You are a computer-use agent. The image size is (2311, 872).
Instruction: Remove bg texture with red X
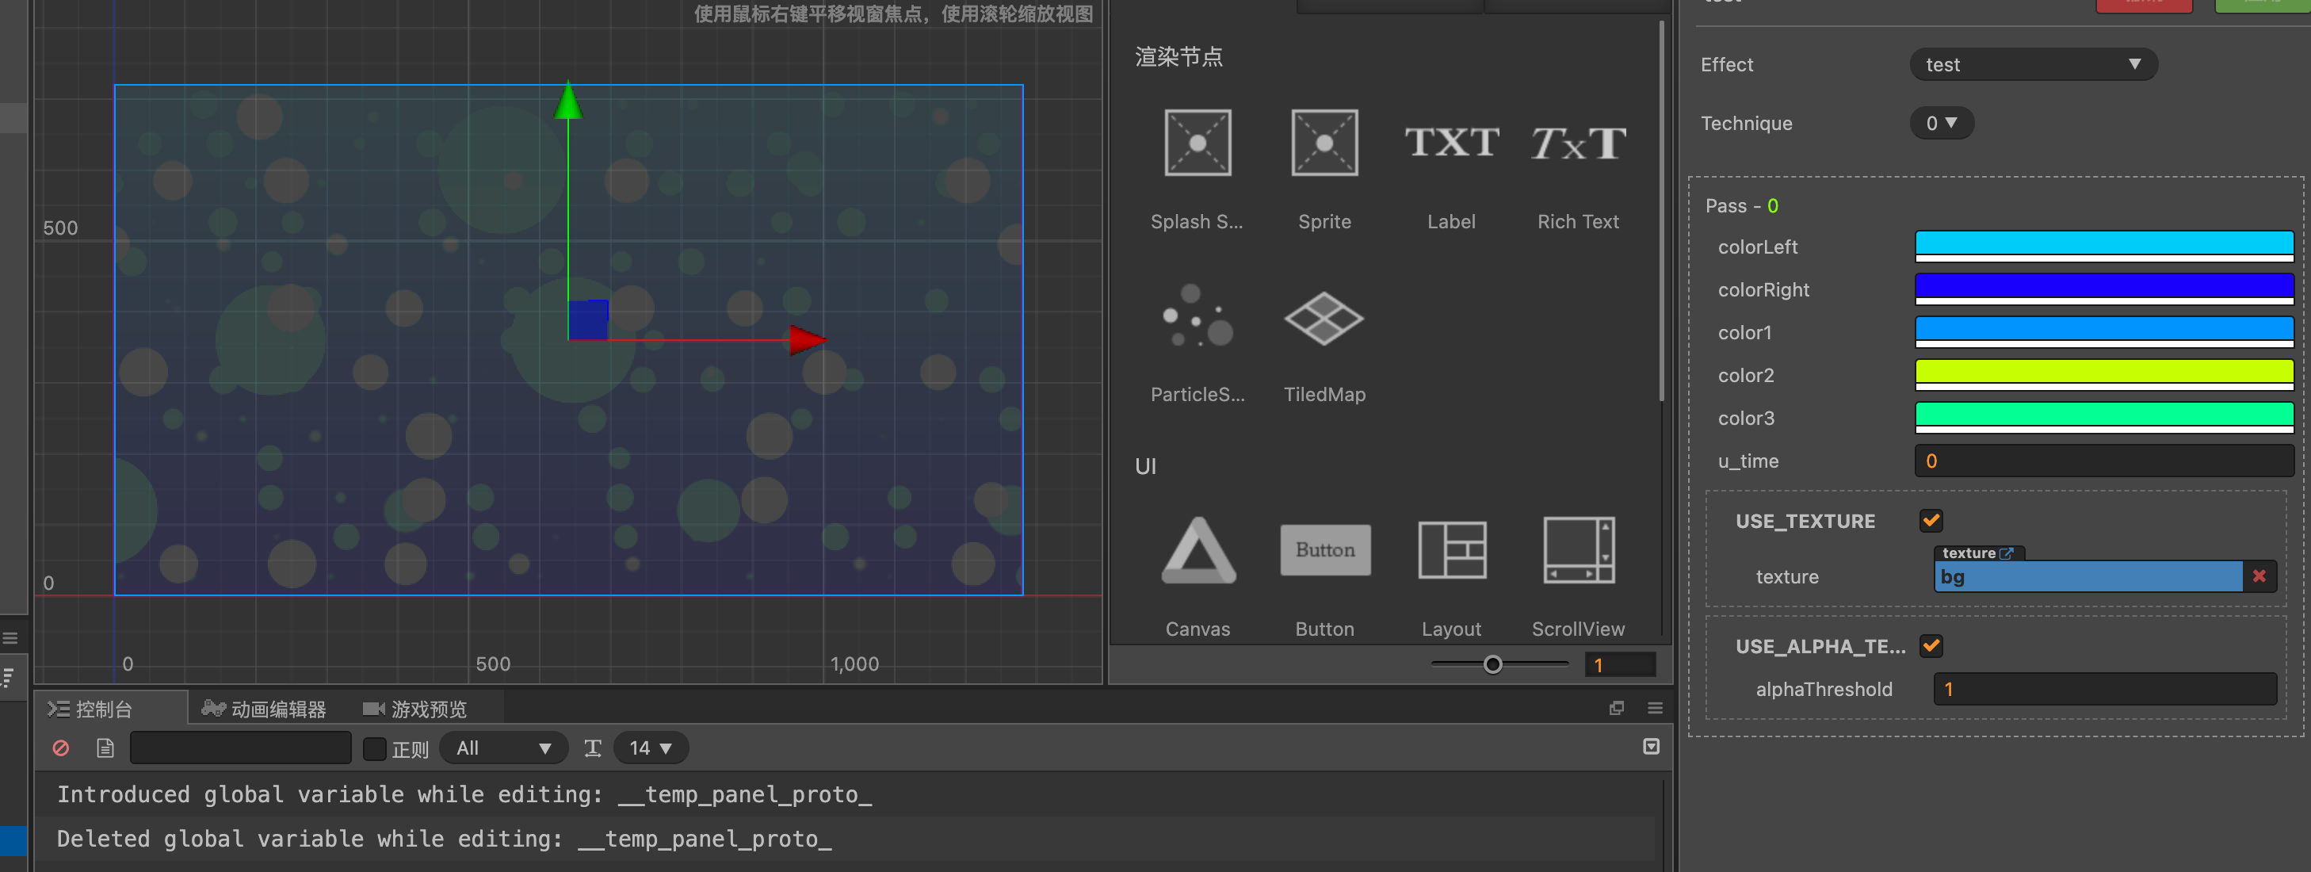tap(2258, 576)
